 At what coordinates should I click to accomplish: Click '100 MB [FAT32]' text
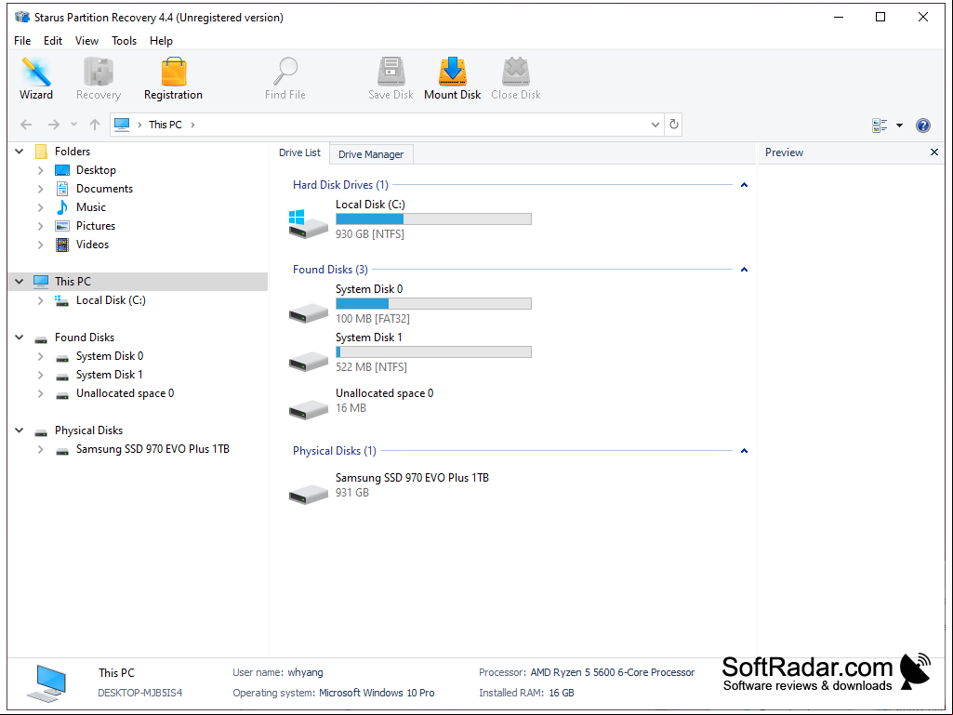tap(373, 319)
